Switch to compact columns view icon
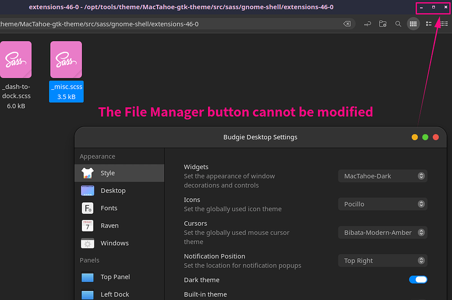This screenshot has width=452, height=300. click(444, 24)
